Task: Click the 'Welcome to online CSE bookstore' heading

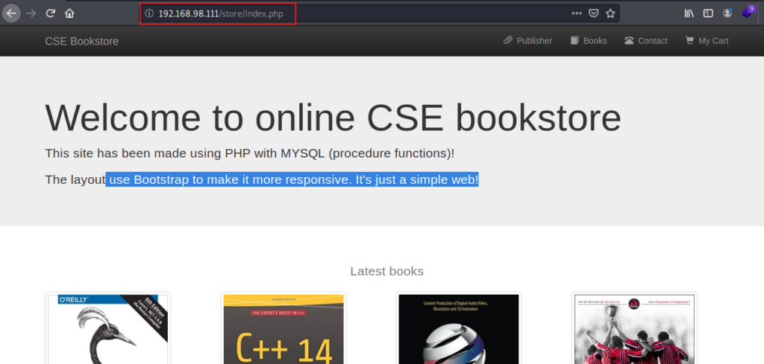Action: tap(333, 118)
